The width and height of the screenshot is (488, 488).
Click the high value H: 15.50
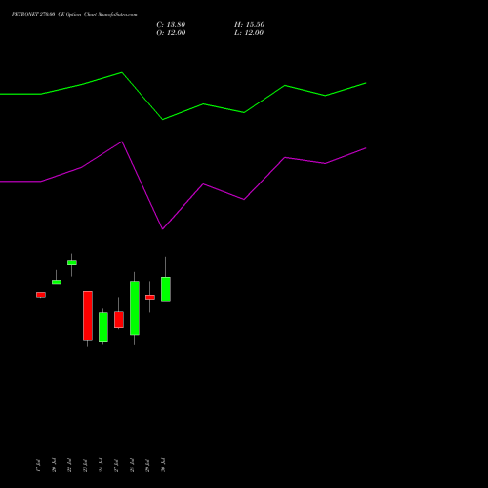(x=249, y=25)
